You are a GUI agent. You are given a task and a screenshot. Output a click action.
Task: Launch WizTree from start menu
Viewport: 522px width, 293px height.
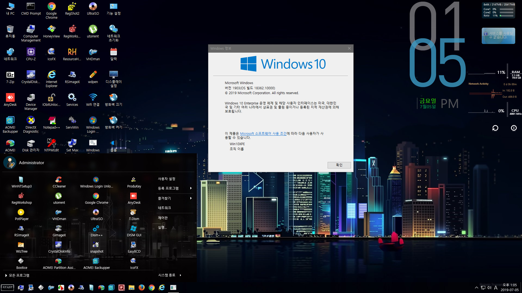coord(21,247)
